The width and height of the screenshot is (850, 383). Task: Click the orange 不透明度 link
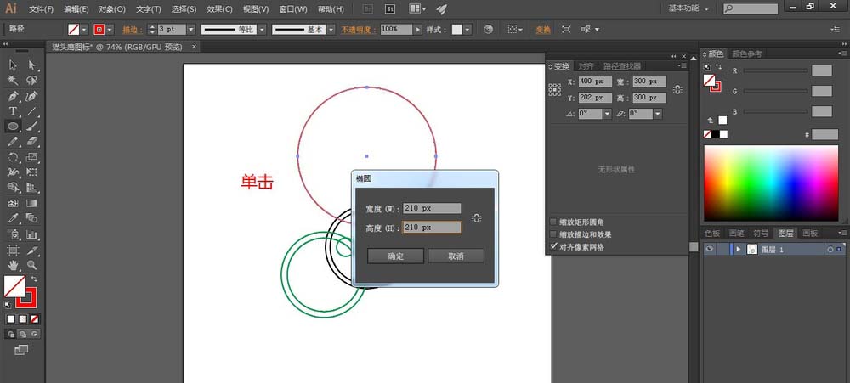click(x=359, y=30)
